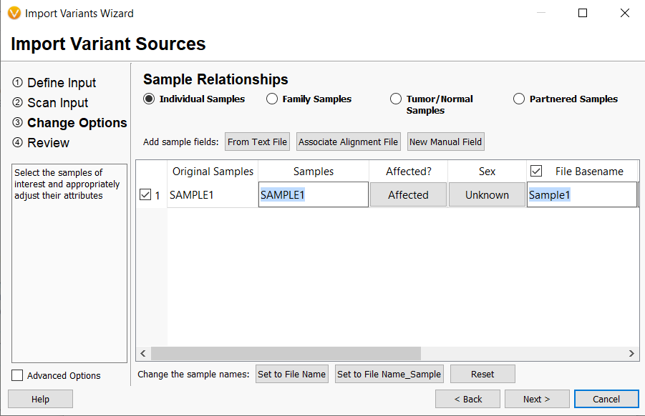Click the VarSeq app icon in title bar
The height and width of the screenshot is (416, 645).
tap(14, 13)
